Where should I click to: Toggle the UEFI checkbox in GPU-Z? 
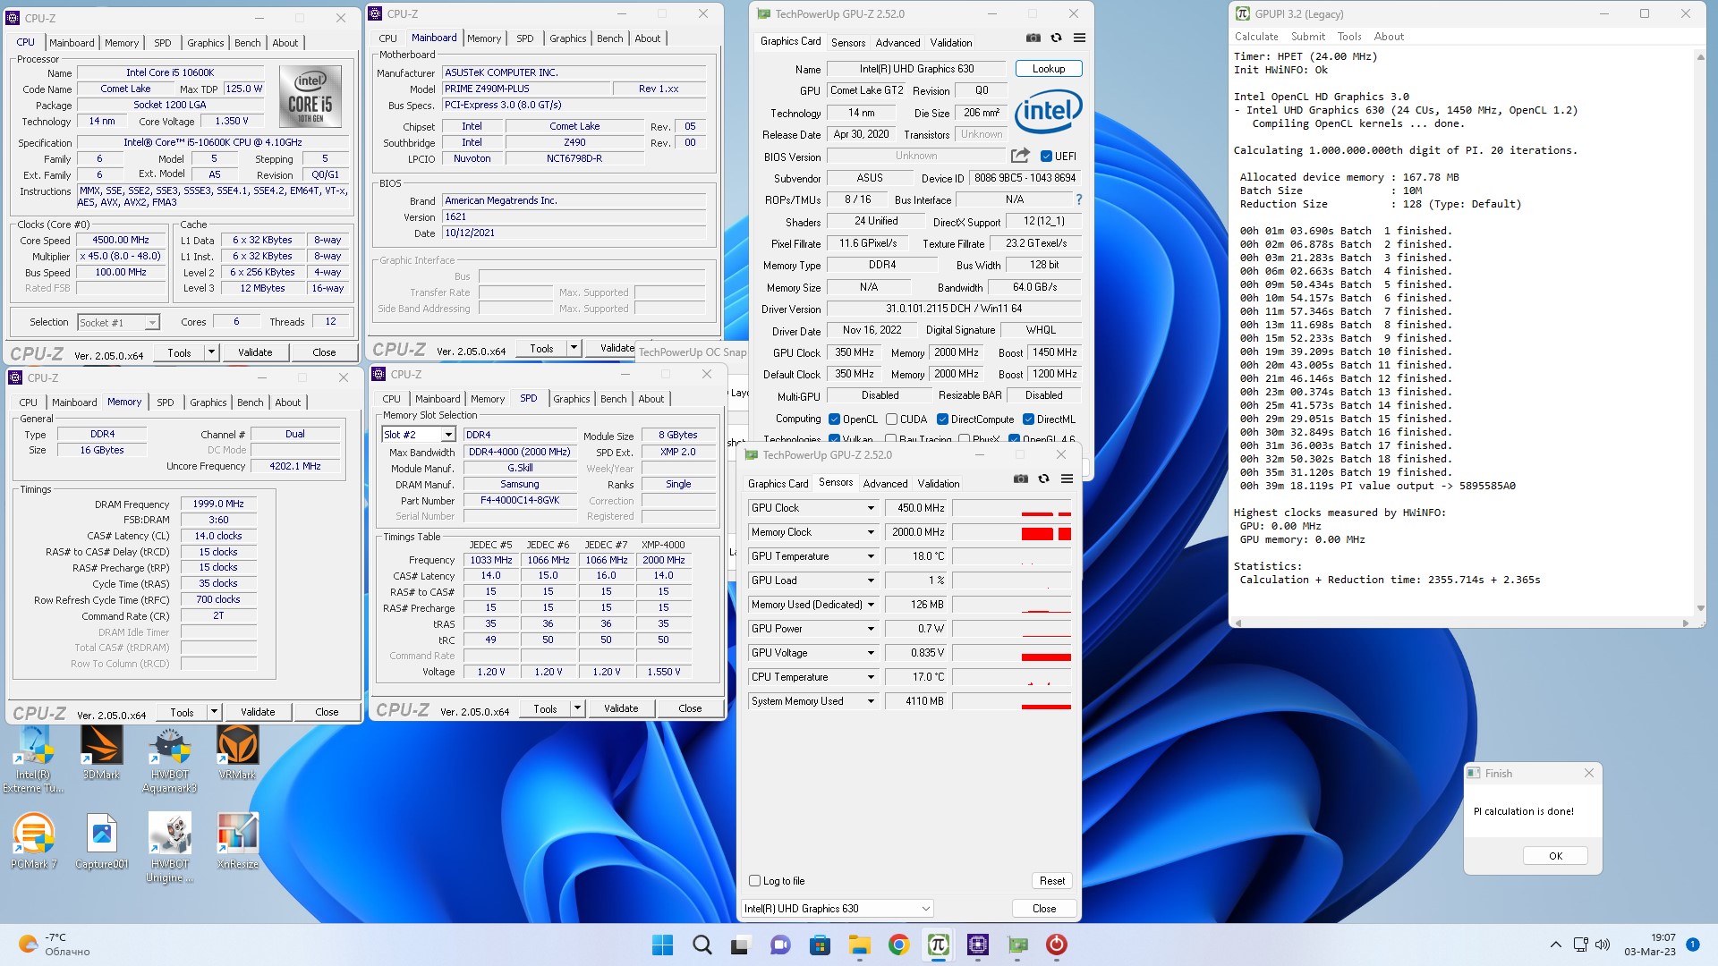[x=1046, y=156]
